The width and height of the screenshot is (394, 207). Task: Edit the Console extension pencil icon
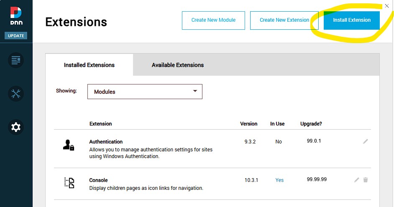pyautogui.click(x=356, y=180)
